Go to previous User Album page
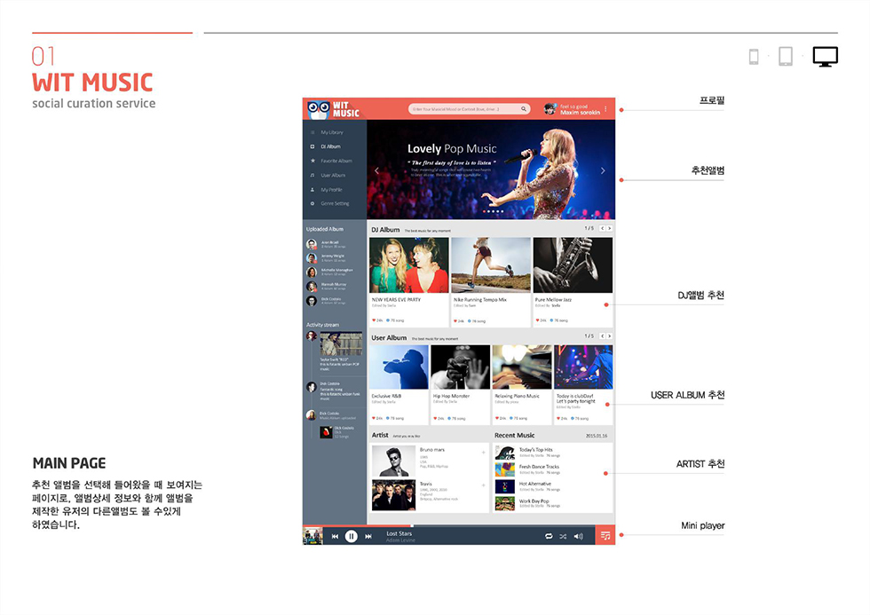870x615 pixels. (602, 337)
